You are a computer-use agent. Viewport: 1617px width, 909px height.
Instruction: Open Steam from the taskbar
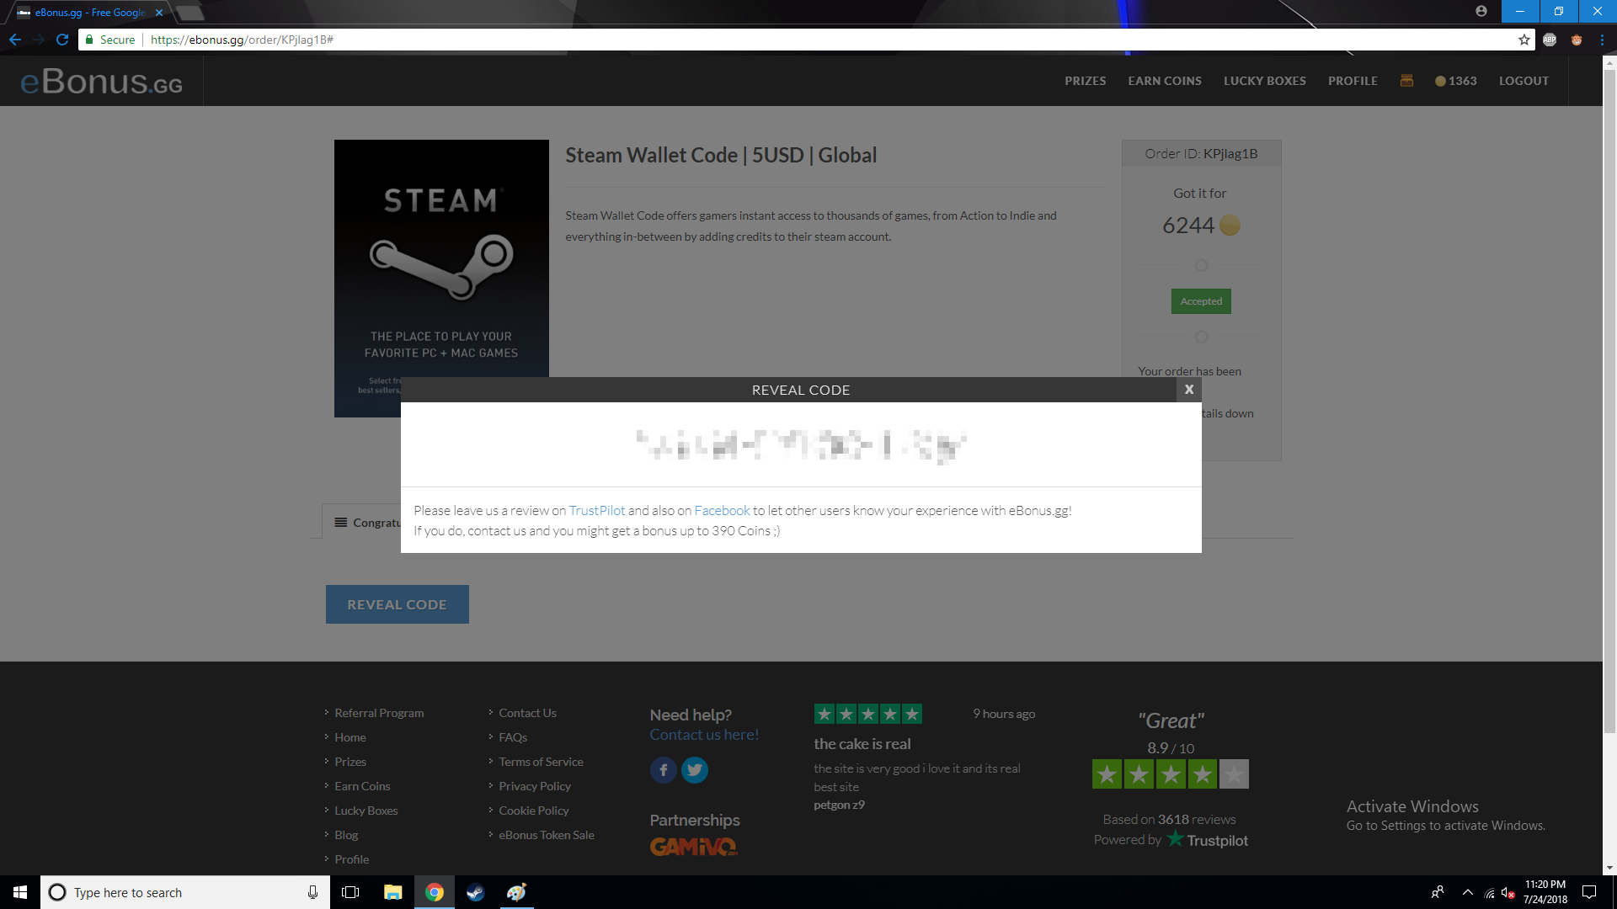point(475,892)
